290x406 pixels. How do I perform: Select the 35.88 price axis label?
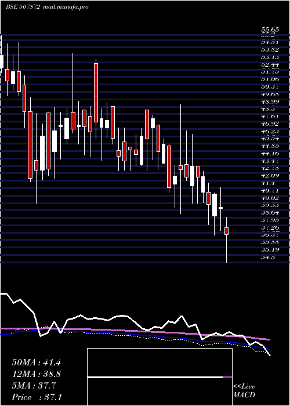pyautogui.click(x=270, y=242)
